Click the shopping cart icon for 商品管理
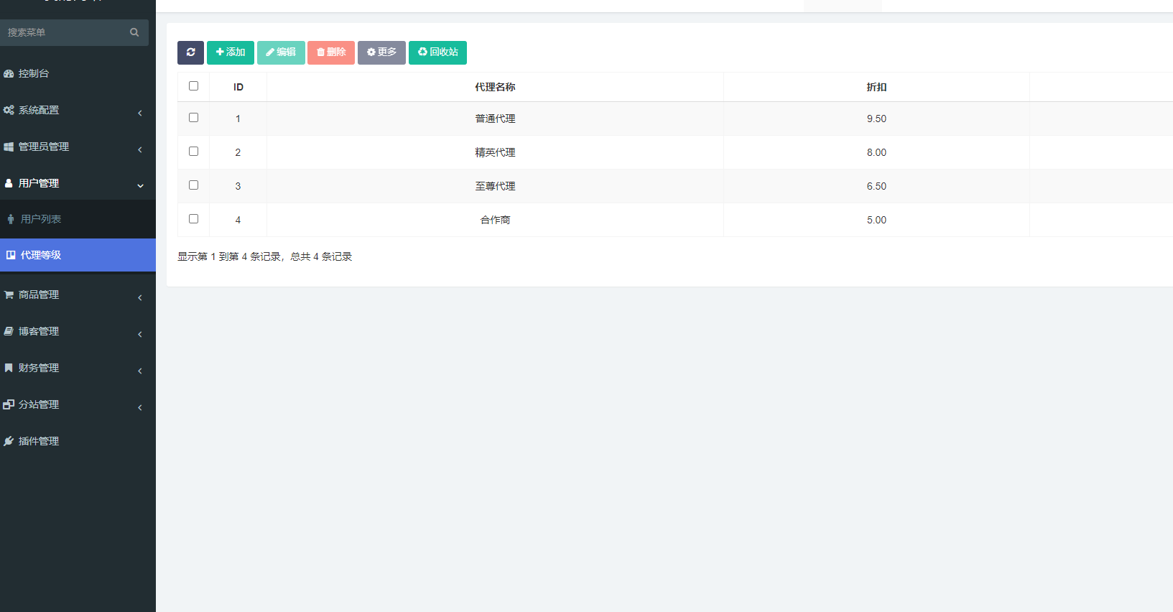The width and height of the screenshot is (1173, 612). pos(9,295)
